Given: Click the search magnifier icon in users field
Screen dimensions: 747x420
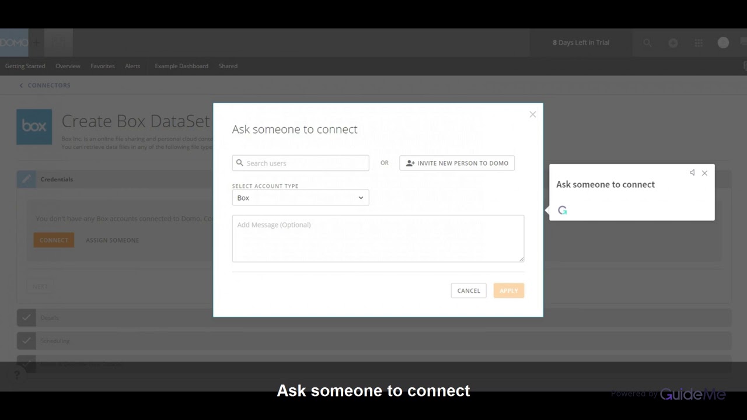Looking at the screenshot, I should point(239,163).
